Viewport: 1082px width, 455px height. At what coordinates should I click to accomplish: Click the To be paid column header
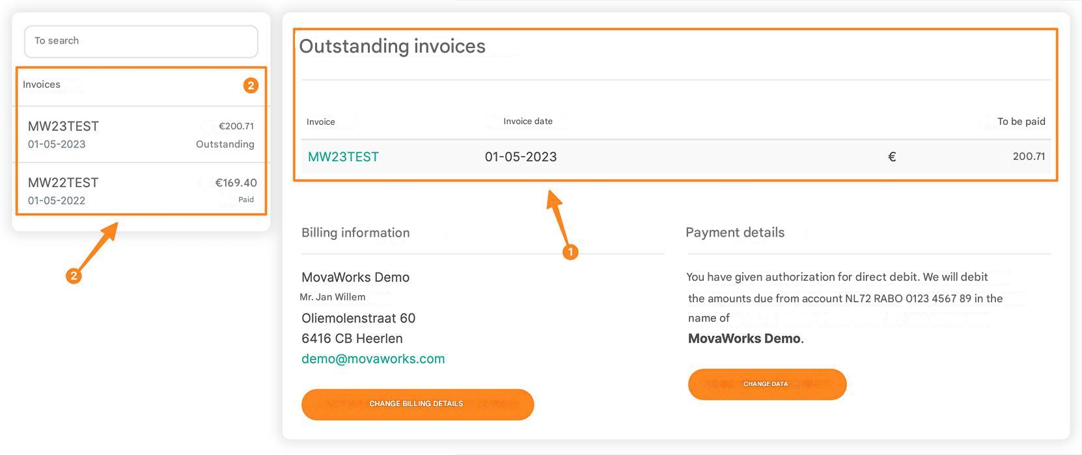pos(1021,122)
